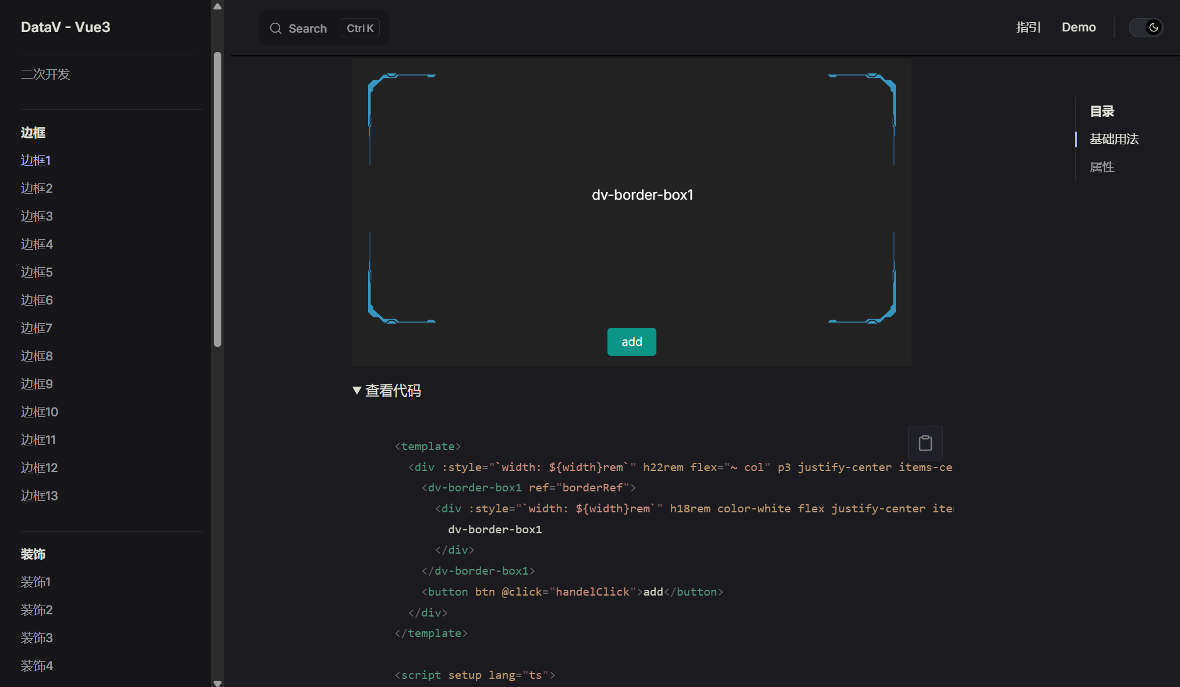Open 边框2 in the sidebar
This screenshot has width=1180, height=687.
tap(37, 188)
